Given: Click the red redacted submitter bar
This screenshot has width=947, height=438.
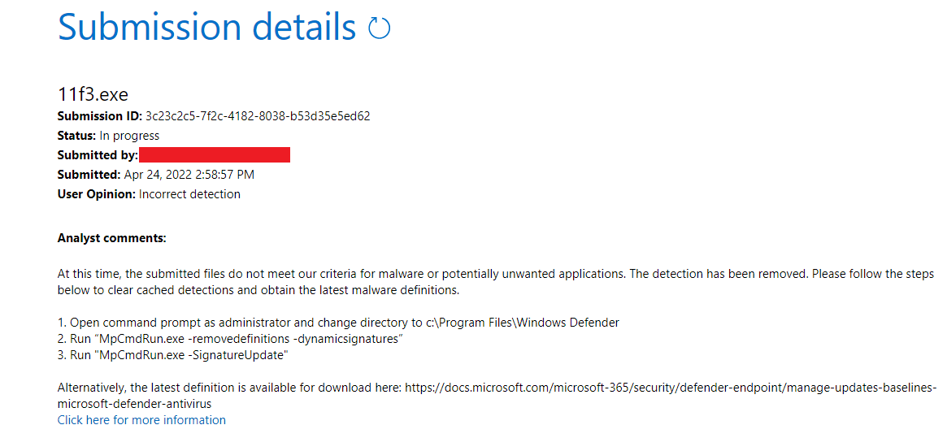Looking at the screenshot, I should (215, 155).
